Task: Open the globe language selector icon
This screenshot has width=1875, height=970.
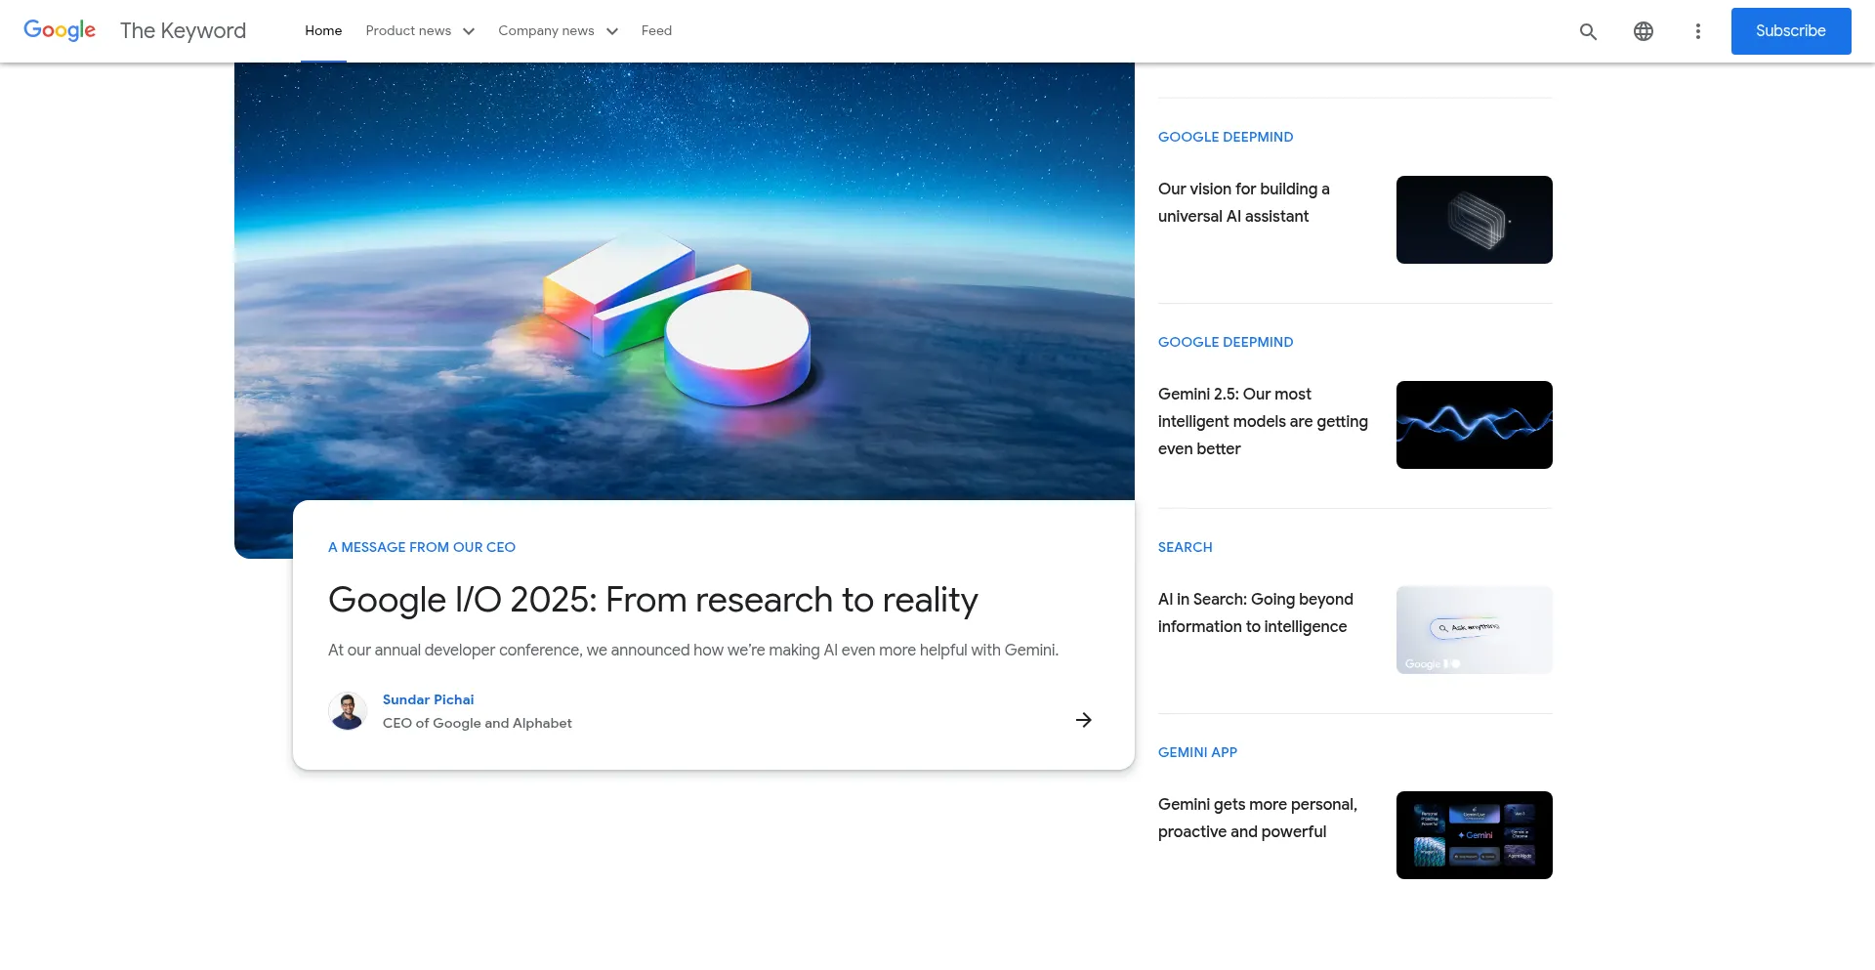Action: 1644,31
